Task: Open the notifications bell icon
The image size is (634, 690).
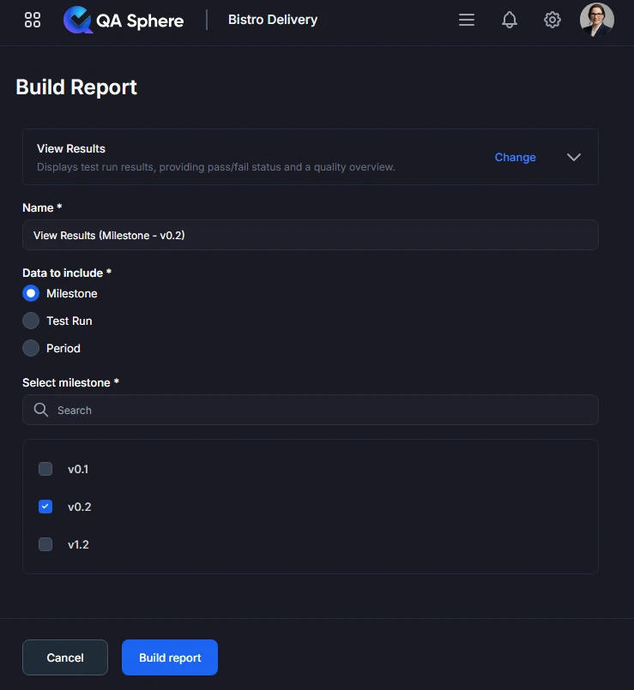Action: click(510, 19)
